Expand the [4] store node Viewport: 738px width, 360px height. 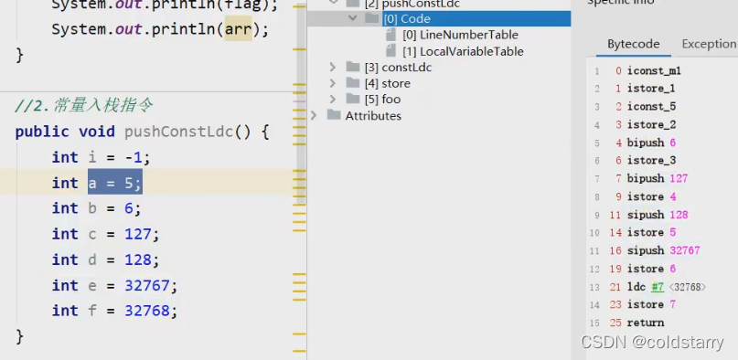(333, 83)
